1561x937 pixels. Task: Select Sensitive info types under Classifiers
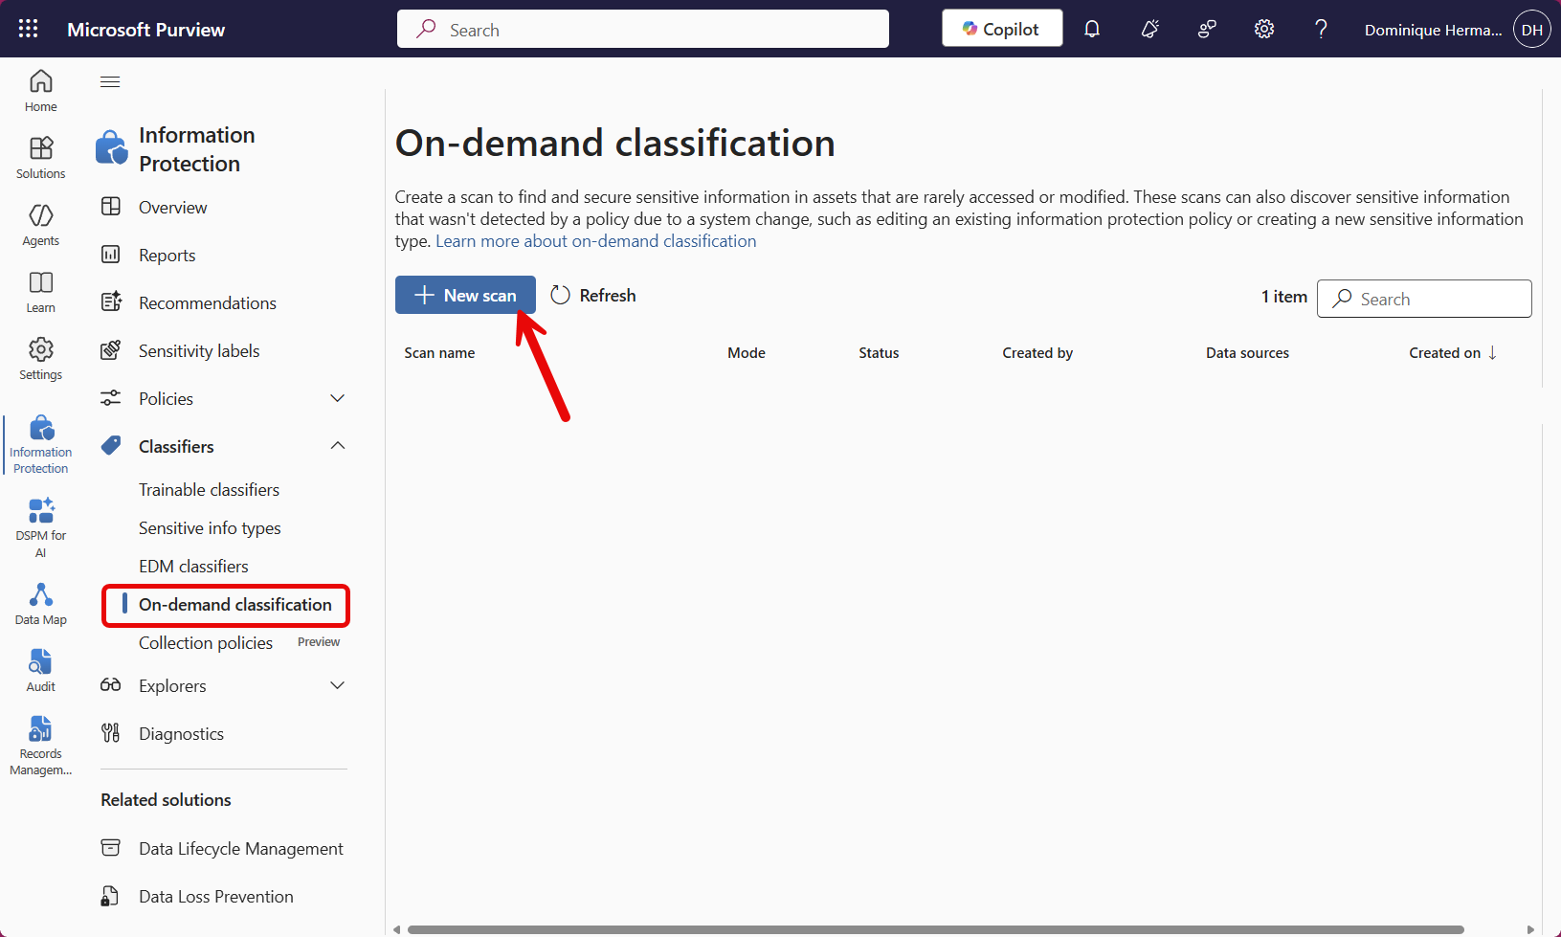click(x=210, y=527)
